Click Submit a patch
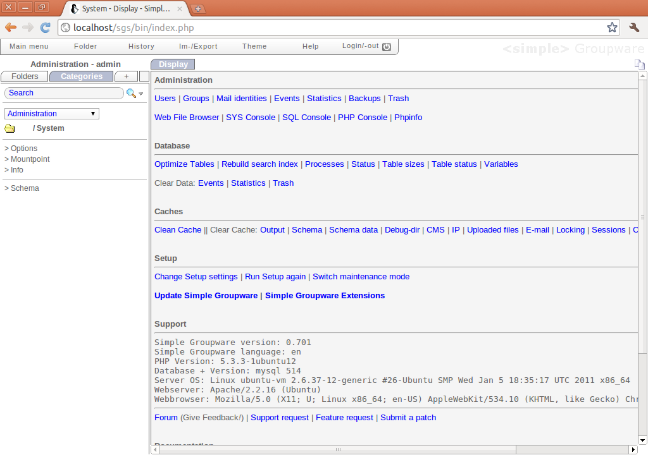 408,418
